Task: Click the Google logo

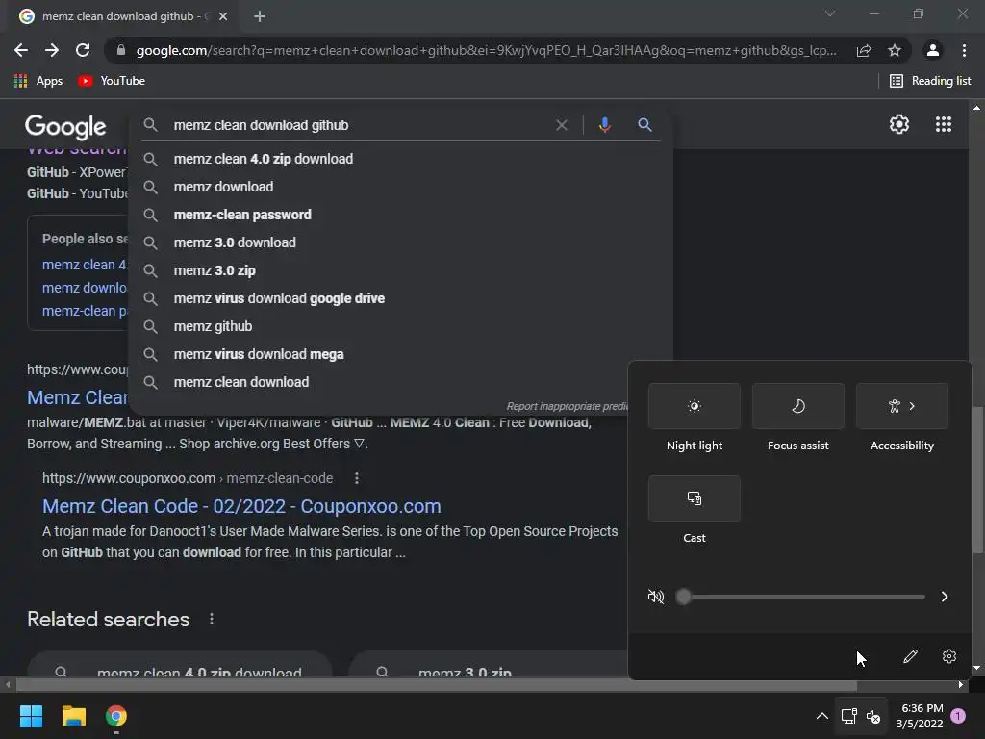Action: coord(65,127)
